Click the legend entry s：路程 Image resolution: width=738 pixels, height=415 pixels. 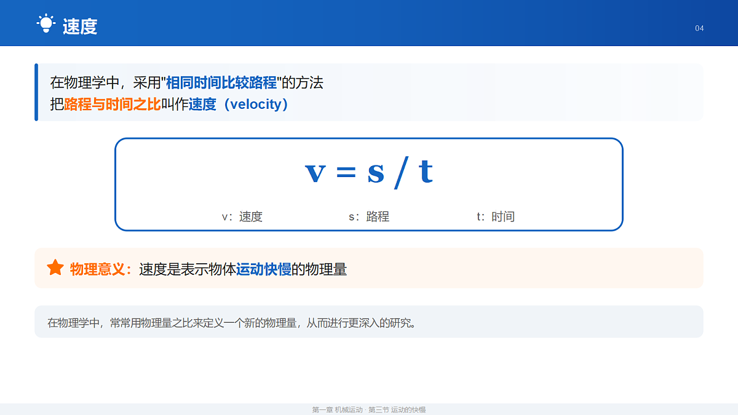click(369, 216)
